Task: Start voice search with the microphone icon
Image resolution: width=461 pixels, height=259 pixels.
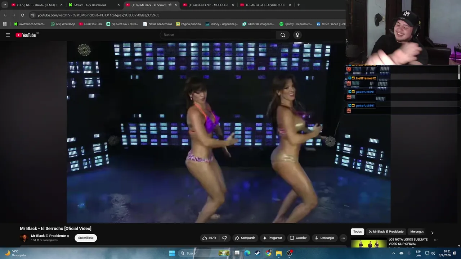Action: click(x=297, y=35)
